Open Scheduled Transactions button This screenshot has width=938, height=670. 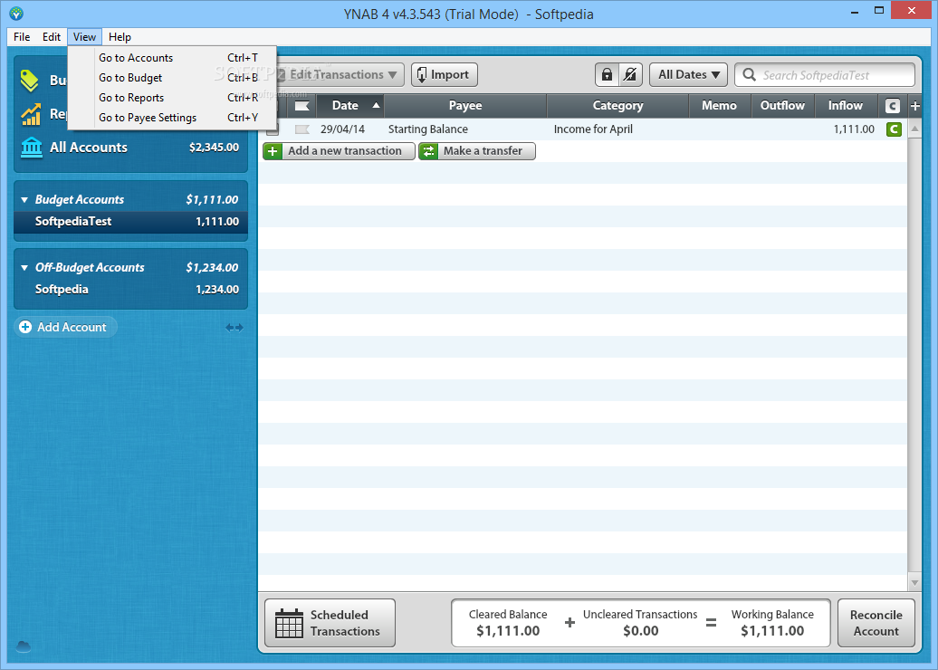coord(330,623)
